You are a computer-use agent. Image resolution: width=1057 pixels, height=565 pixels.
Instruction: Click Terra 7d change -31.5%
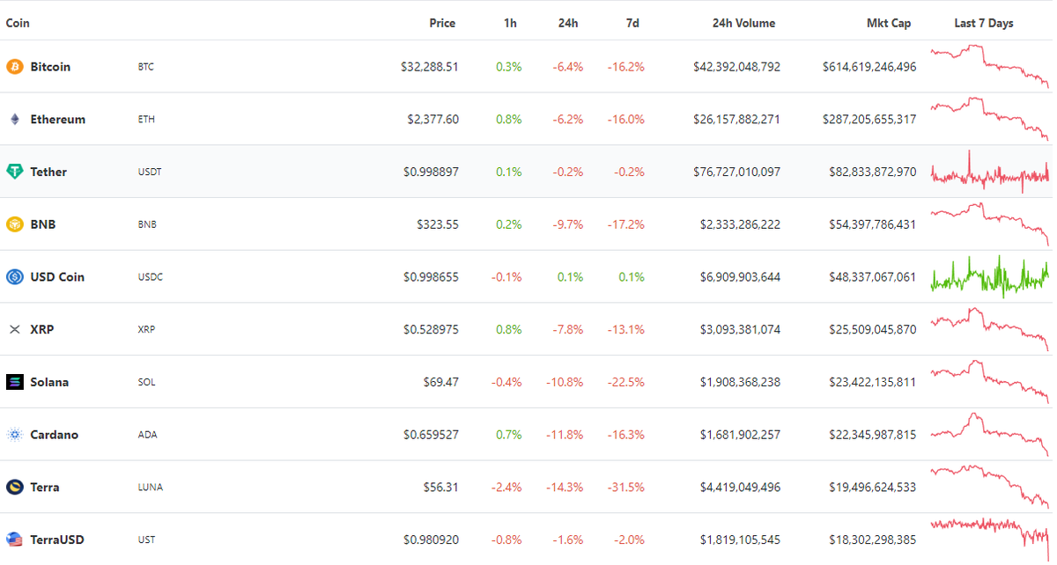tap(625, 487)
